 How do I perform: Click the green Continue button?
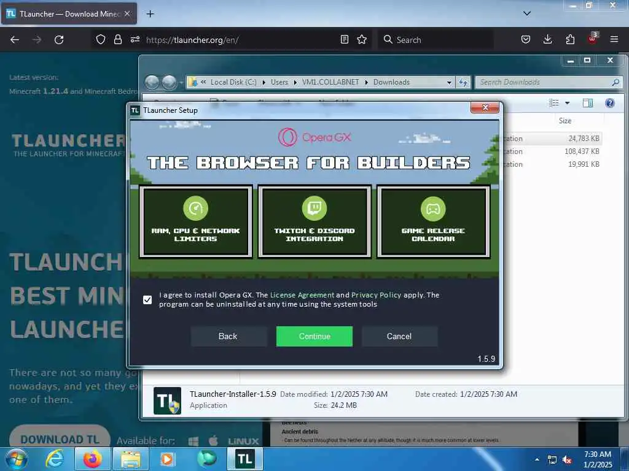[x=314, y=336]
